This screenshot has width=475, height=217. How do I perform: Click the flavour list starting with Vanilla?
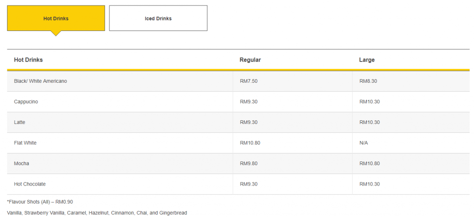[x=97, y=213]
